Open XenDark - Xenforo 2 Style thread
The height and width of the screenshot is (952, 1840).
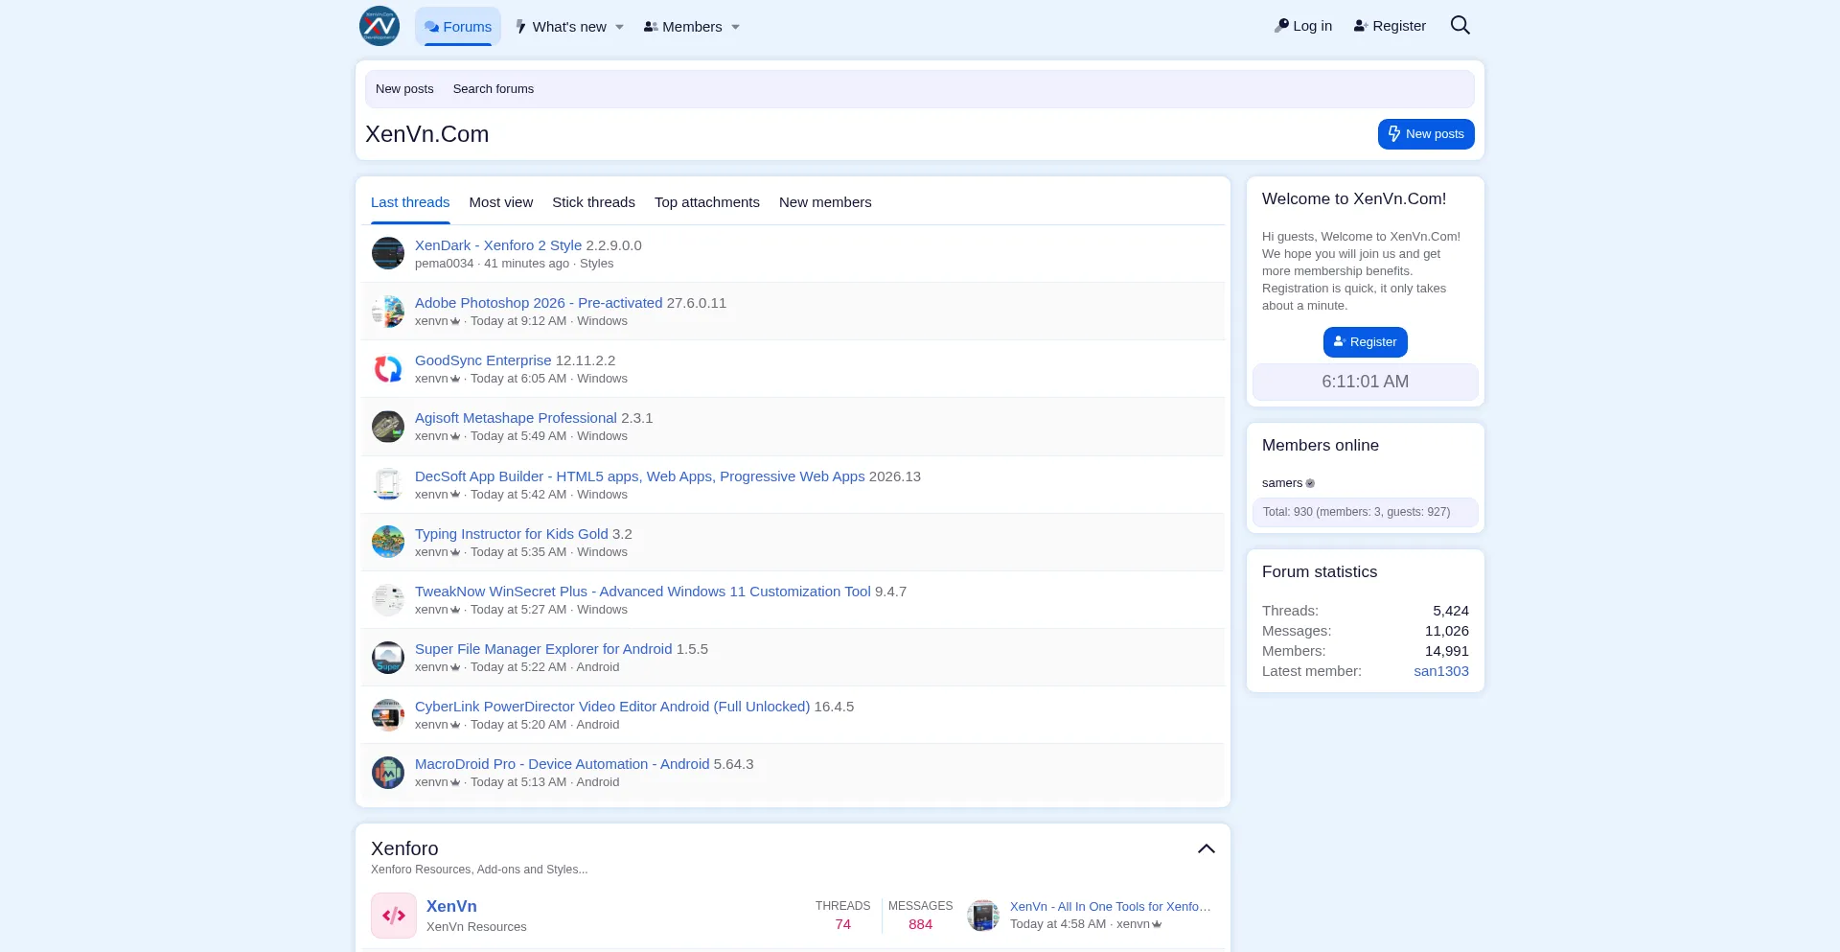click(x=498, y=245)
